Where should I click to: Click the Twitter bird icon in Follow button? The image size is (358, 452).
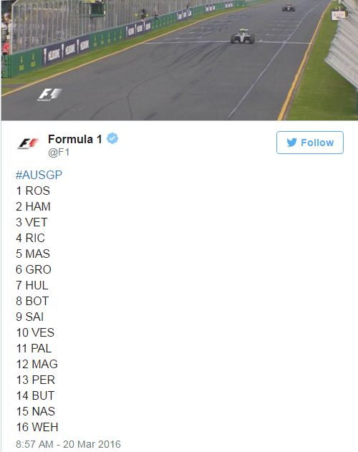(291, 143)
